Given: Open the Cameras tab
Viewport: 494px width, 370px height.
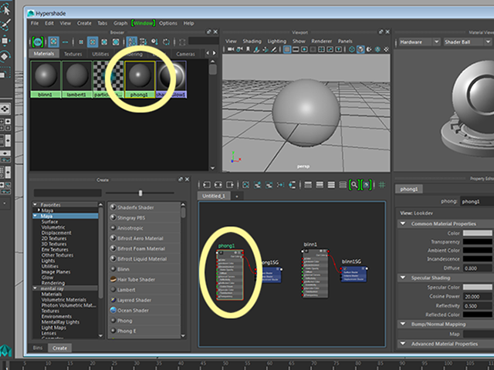Looking at the screenshot, I should click(185, 54).
